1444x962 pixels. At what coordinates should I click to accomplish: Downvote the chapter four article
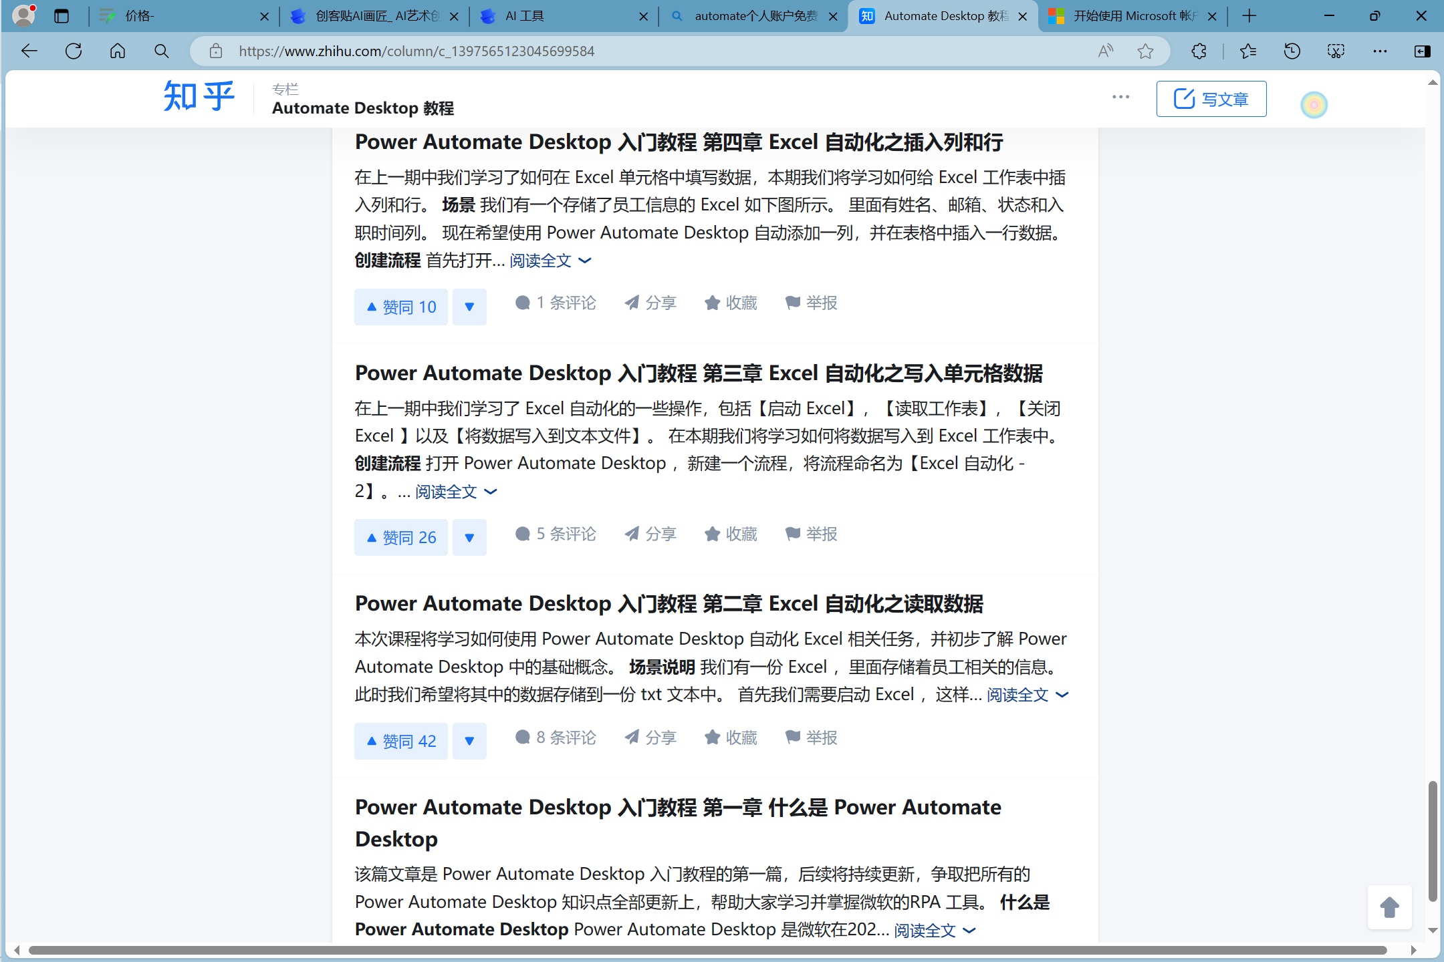point(469,307)
